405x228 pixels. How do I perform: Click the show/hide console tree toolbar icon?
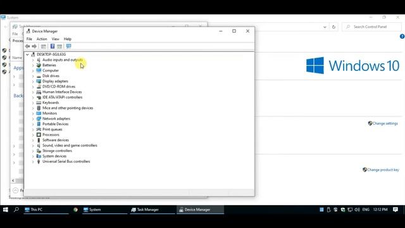(x=44, y=46)
